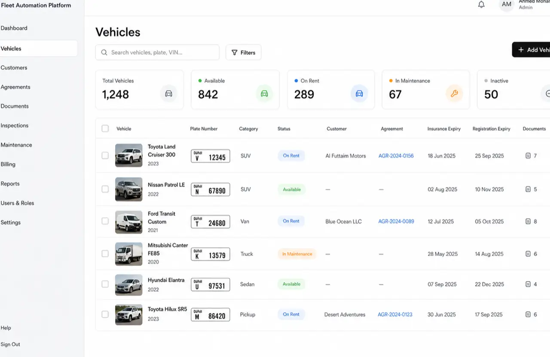Click the Registration Expiry column header
550x357 pixels.
click(x=491, y=129)
